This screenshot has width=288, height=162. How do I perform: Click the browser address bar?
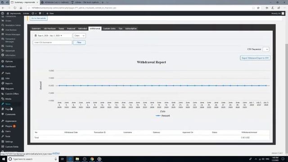point(139,8)
